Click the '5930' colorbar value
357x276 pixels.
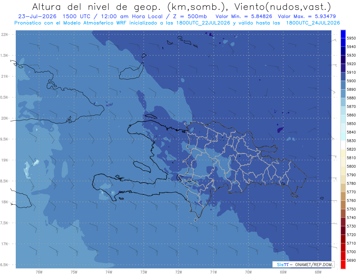pos(351,55)
